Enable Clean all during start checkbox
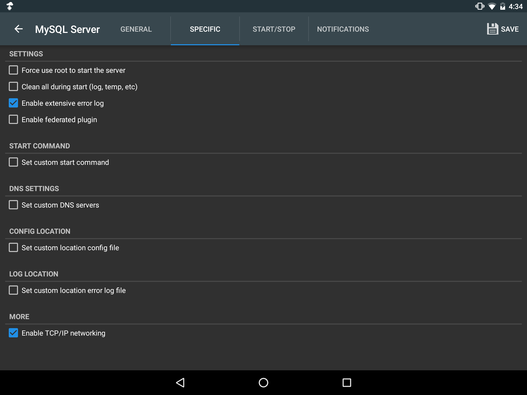 click(13, 86)
